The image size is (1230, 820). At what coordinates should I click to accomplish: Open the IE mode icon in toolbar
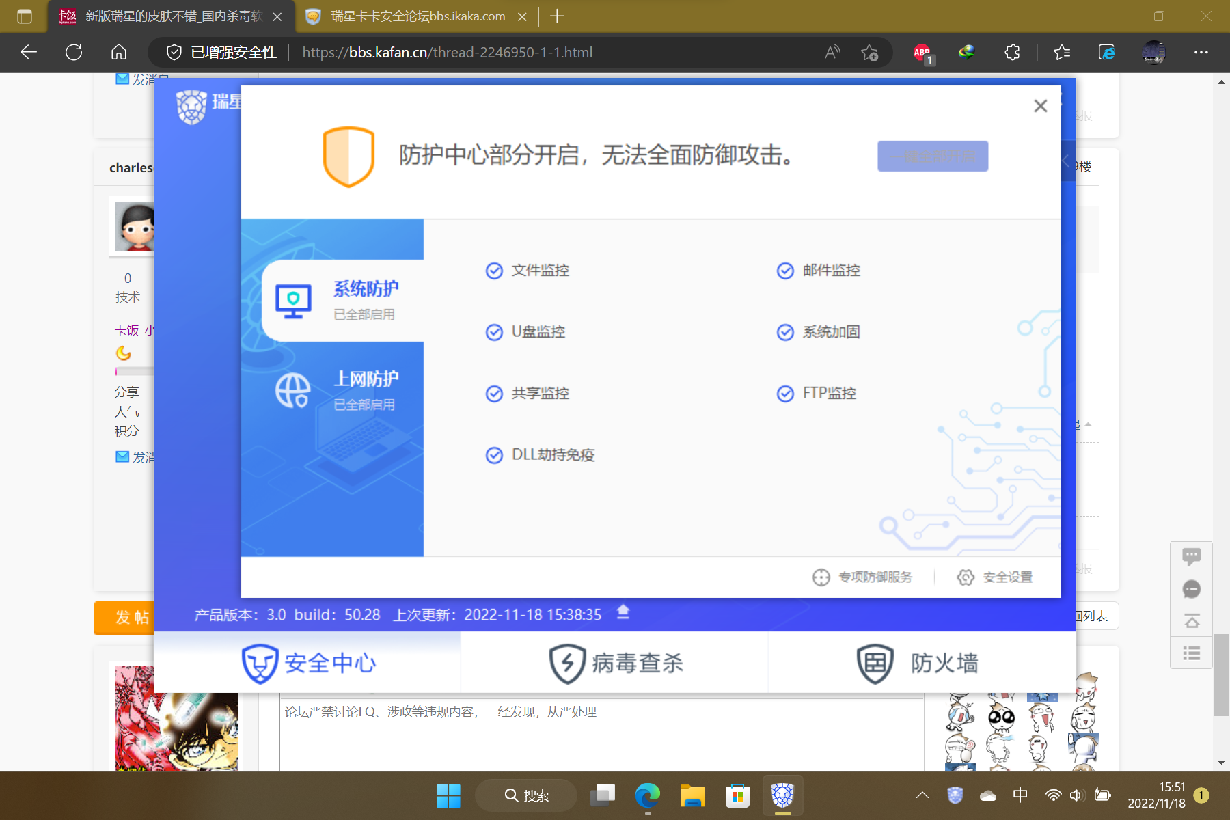(x=1106, y=53)
